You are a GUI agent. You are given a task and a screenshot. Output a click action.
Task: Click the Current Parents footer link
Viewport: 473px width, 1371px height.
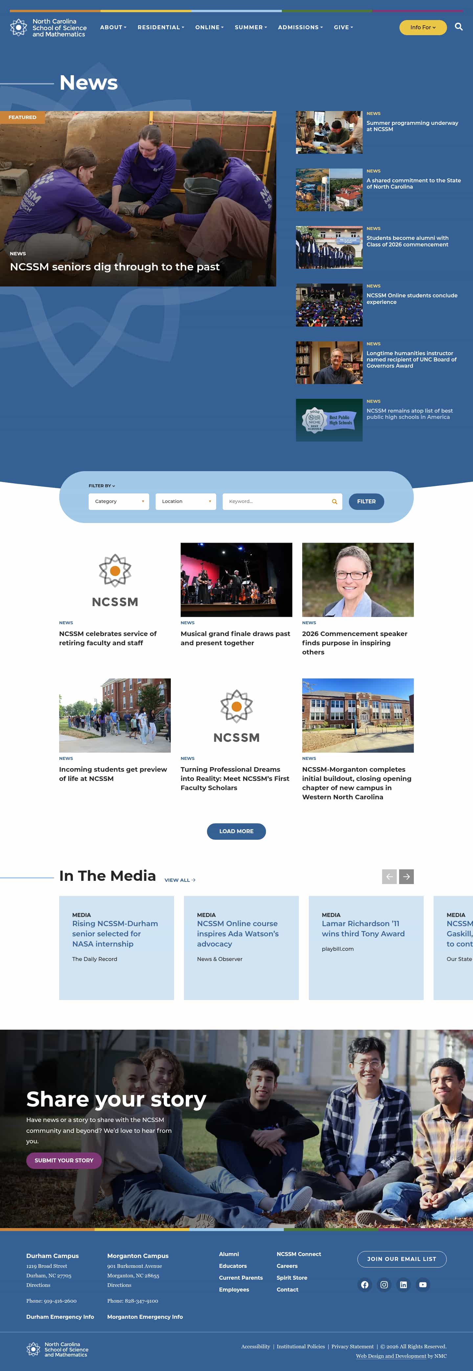coord(241,1277)
